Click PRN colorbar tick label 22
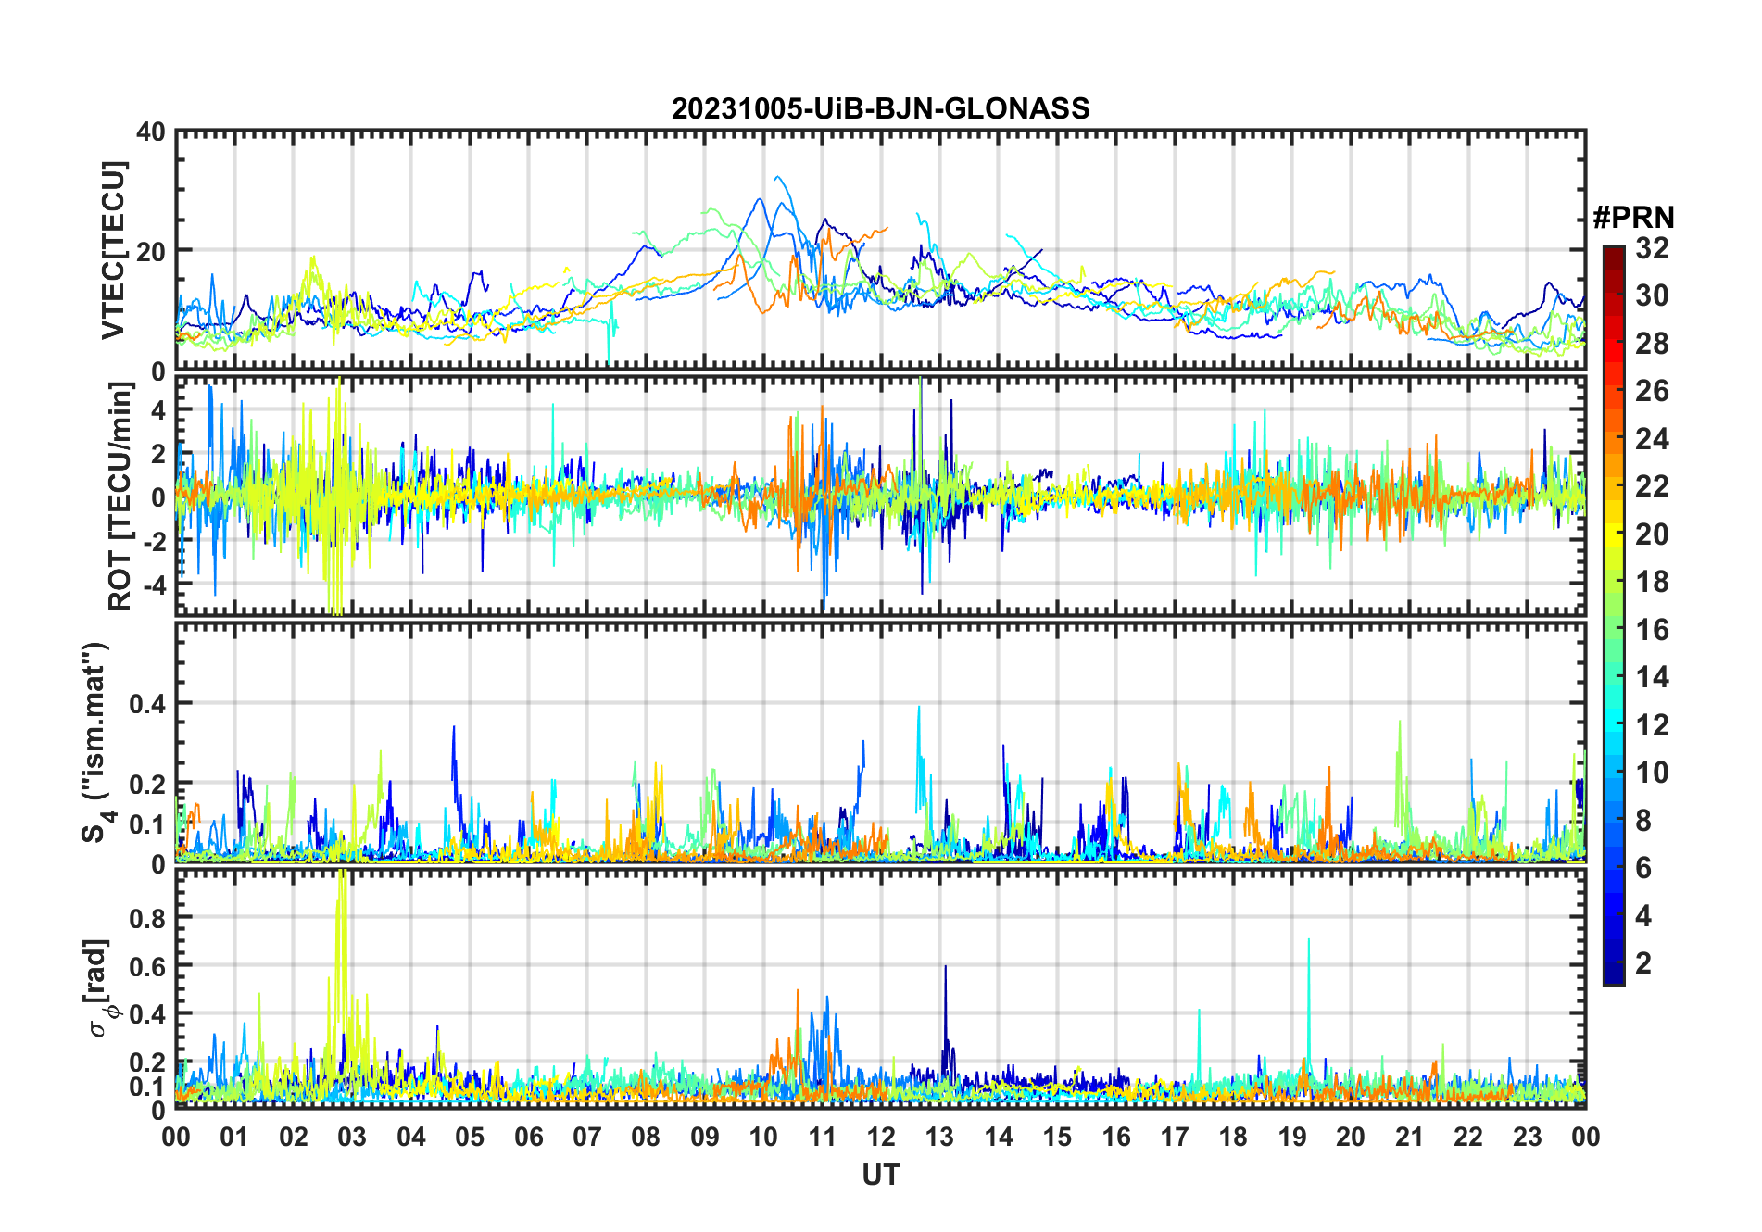The width and height of the screenshot is (1762, 1232). 1652,486
